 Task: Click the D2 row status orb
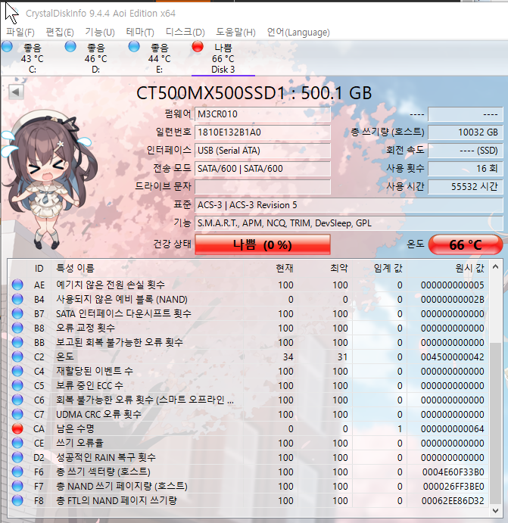(x=17, y=457)
